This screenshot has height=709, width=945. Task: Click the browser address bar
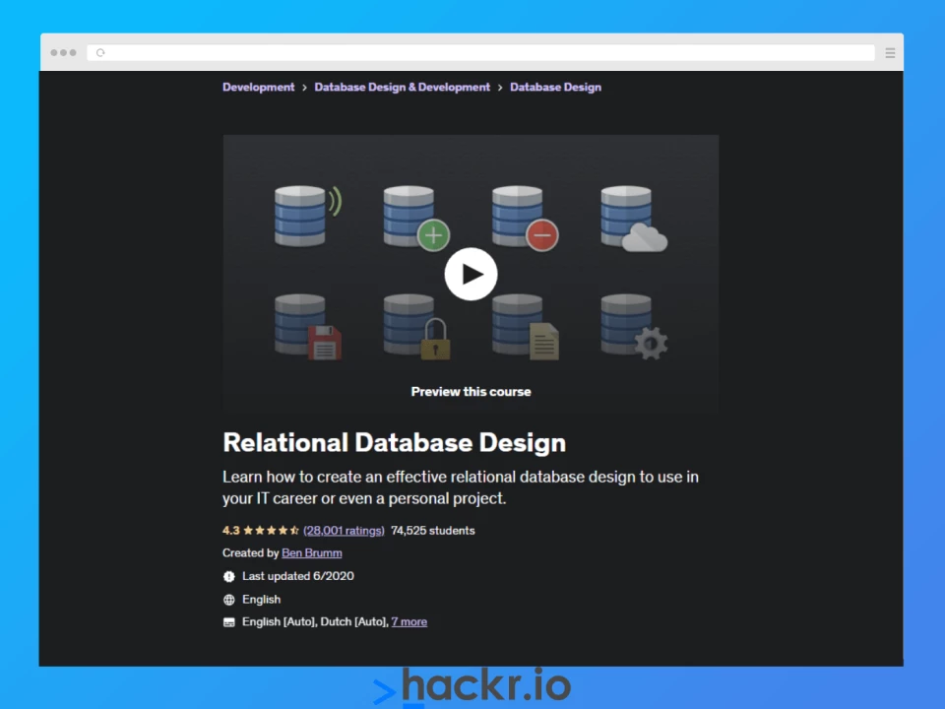481,53
